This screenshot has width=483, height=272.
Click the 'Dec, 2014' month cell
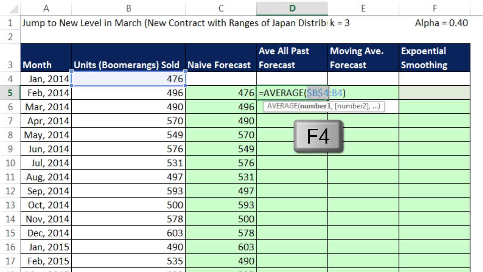point(46,233)
